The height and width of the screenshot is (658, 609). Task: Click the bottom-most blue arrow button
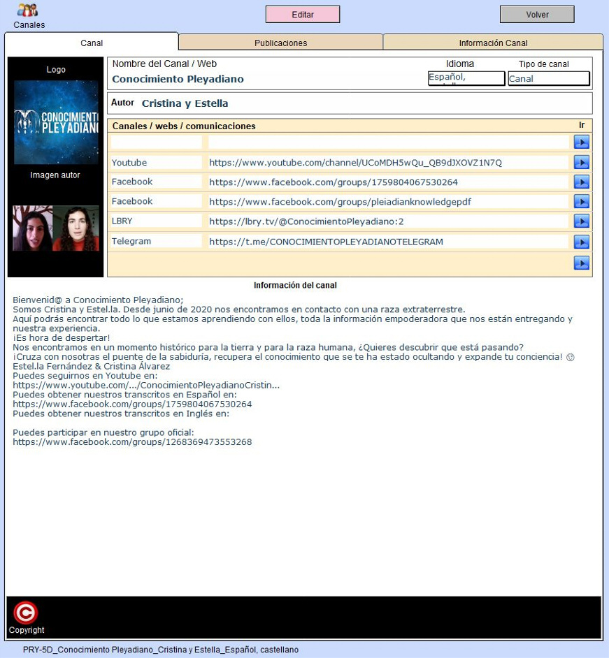click(x=581, y=263)
